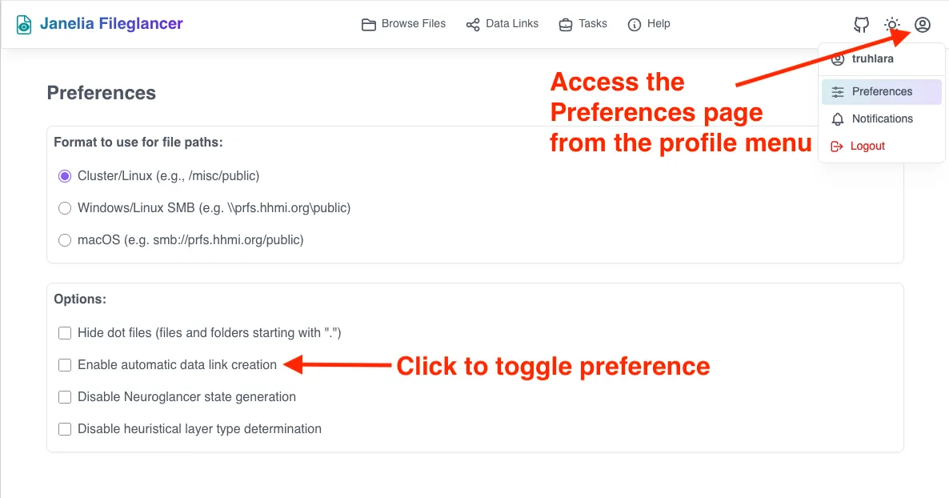
Task: Click the Logout arrow icon
Action: pos(838,147)
